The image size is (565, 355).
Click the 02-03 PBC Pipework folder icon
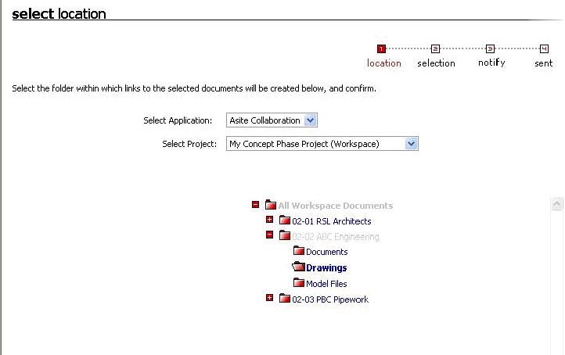(284, 298)
